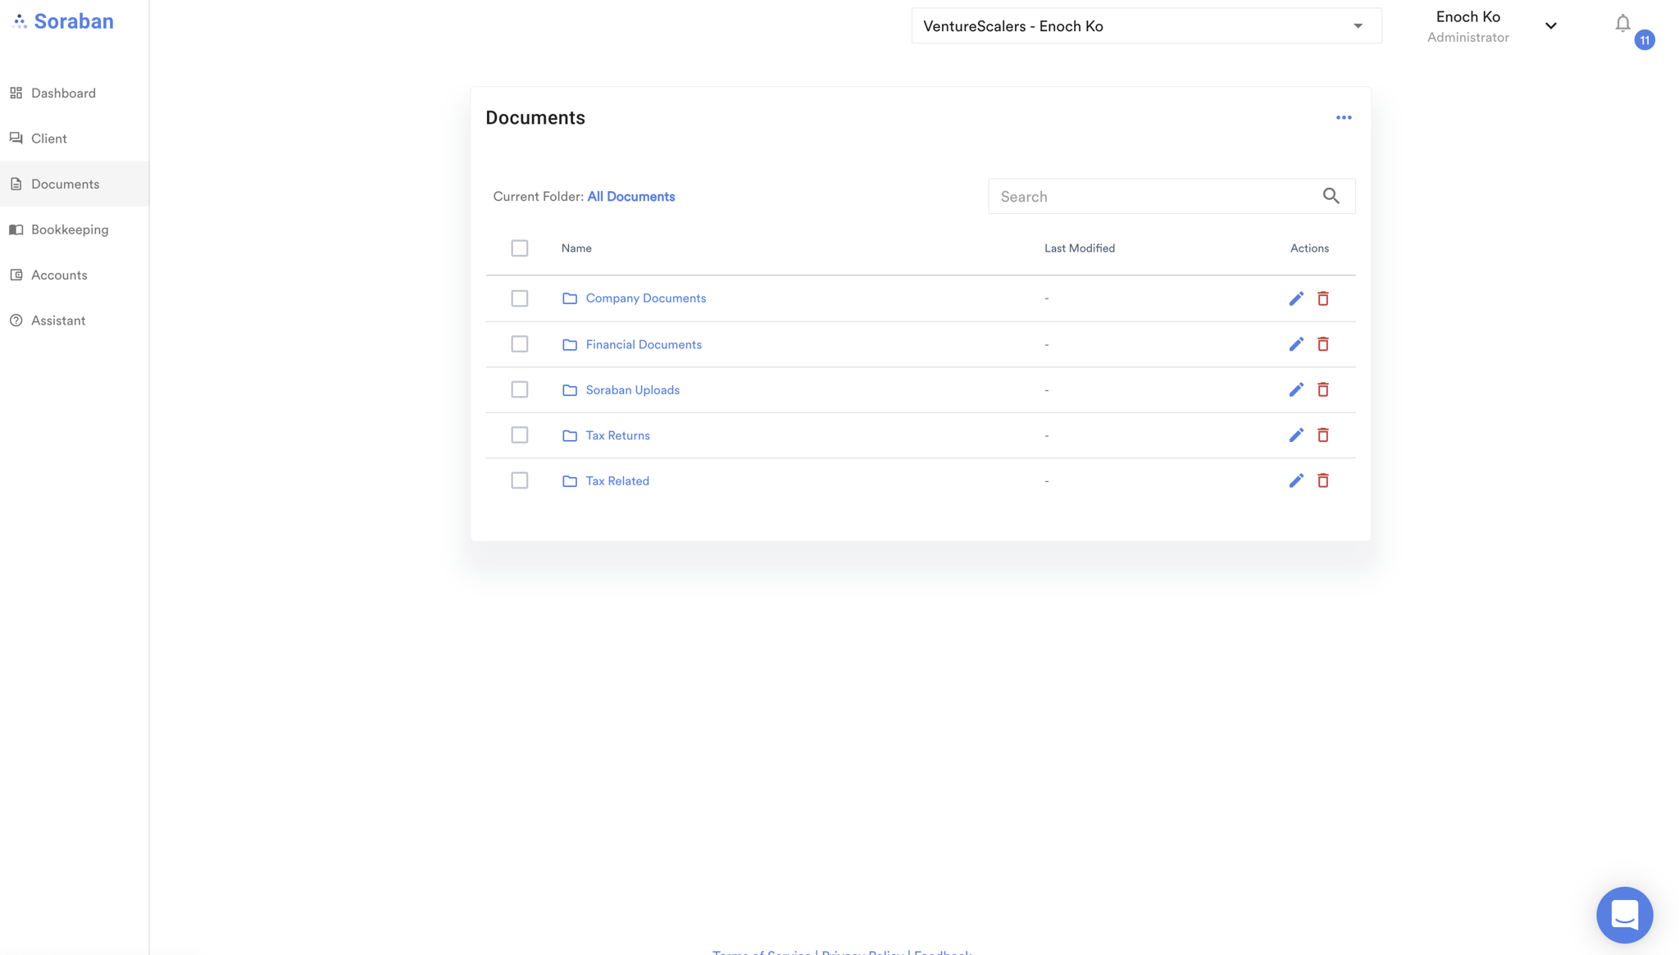Click the Company Documents folder icon

[570, 298]
